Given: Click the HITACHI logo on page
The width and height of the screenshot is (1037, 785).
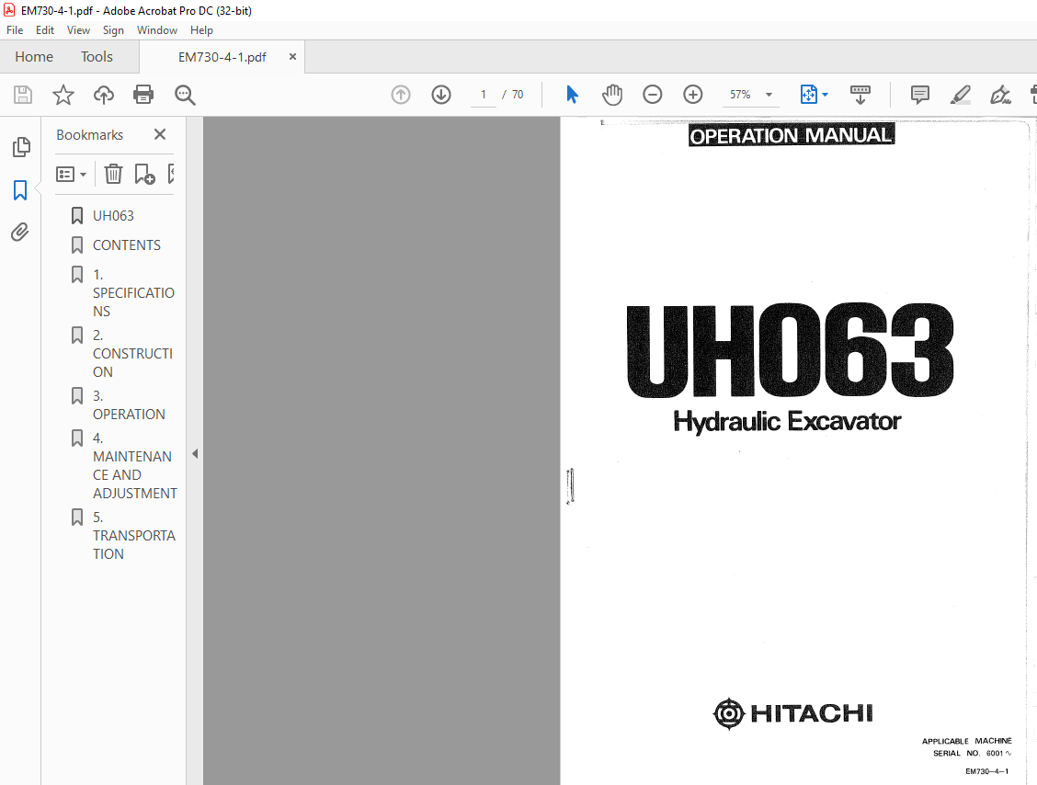Looking at the screenshot, I should pos(793,713).
